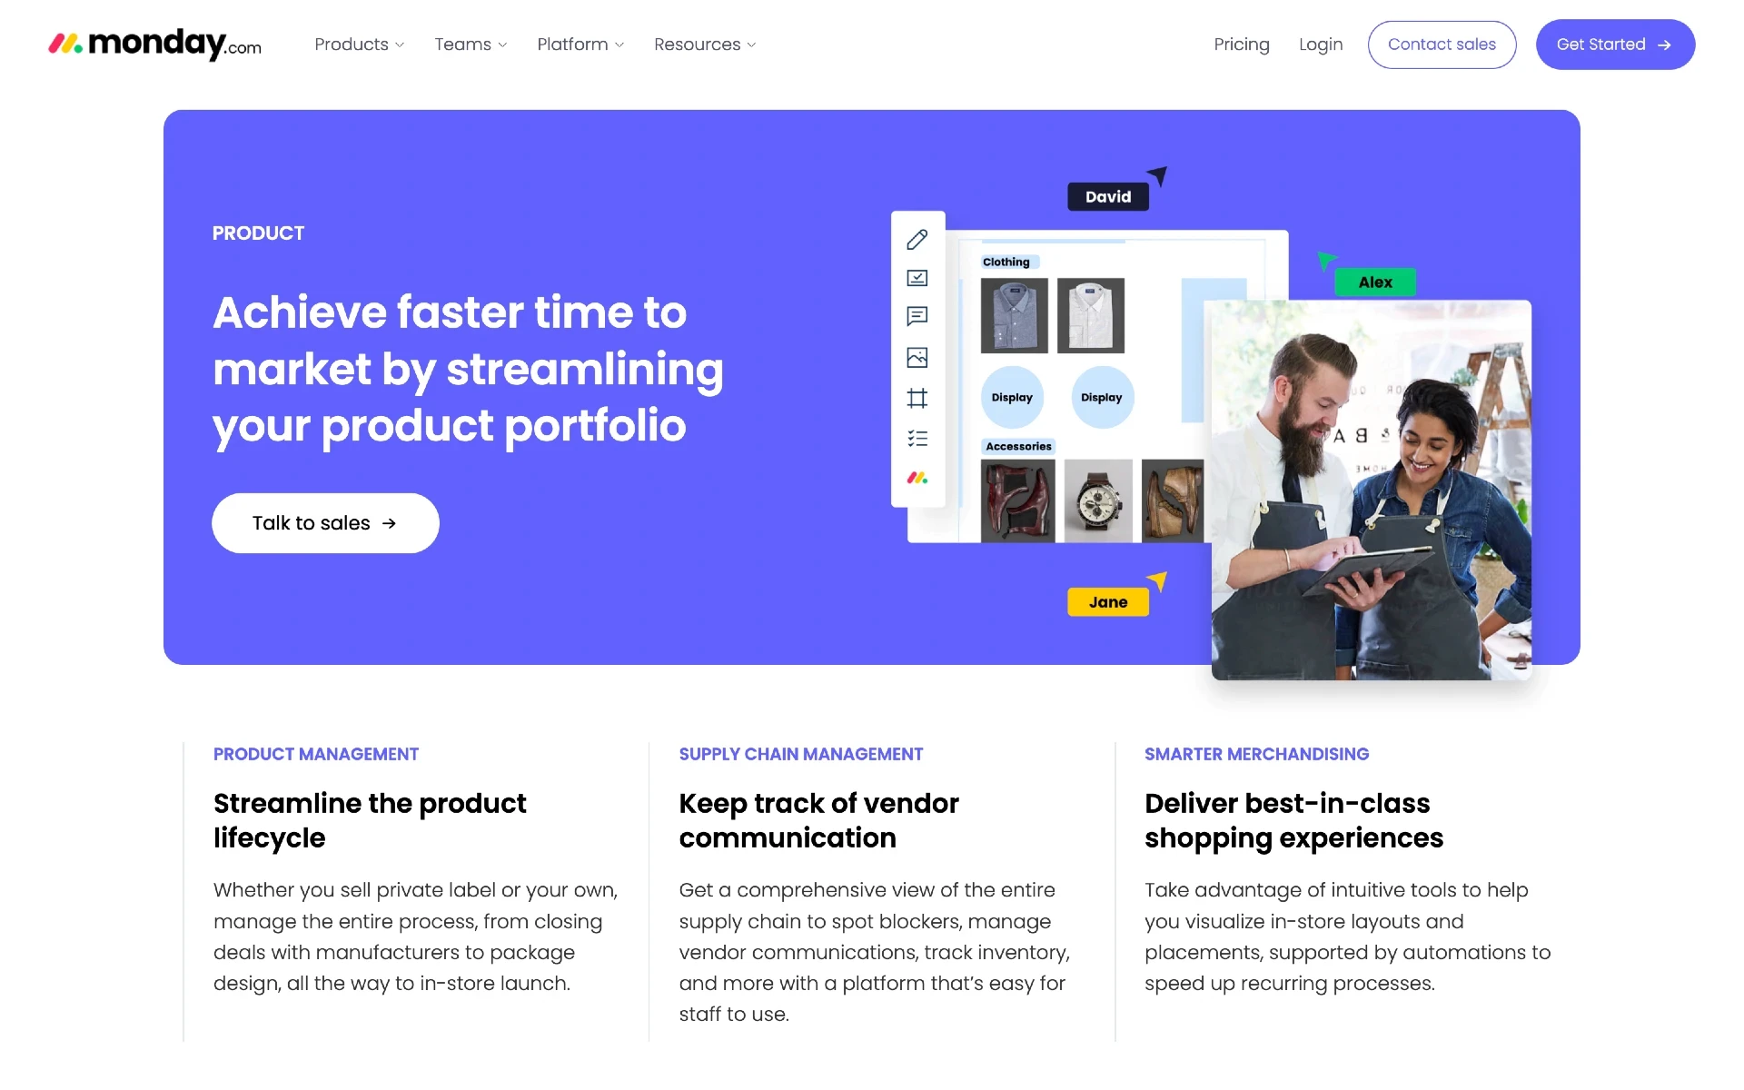
Task: Click the image/media icon in toolbar
Action: point(917,358)
